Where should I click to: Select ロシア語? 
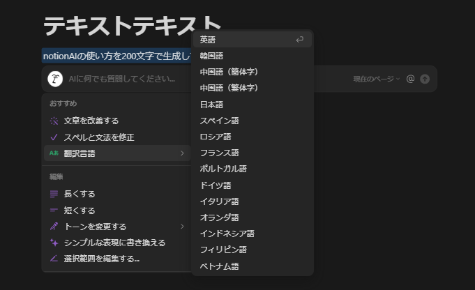click(x=252, y=137)
